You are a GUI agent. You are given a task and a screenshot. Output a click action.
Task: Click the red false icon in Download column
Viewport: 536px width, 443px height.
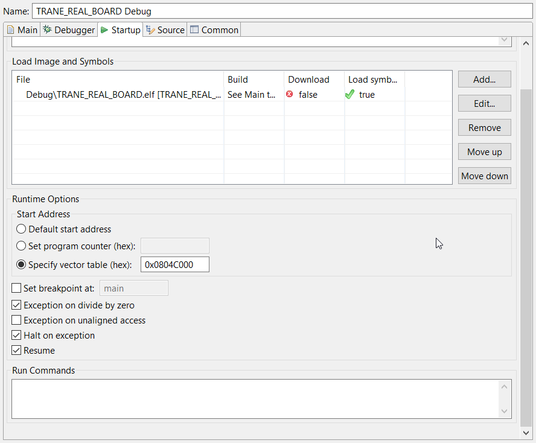[290, 94]
